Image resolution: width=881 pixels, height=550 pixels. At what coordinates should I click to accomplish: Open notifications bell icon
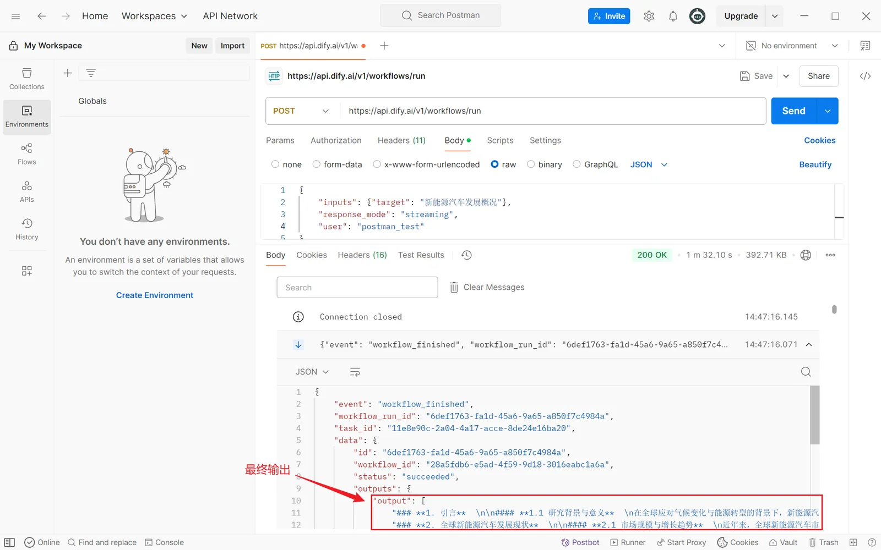673,16
